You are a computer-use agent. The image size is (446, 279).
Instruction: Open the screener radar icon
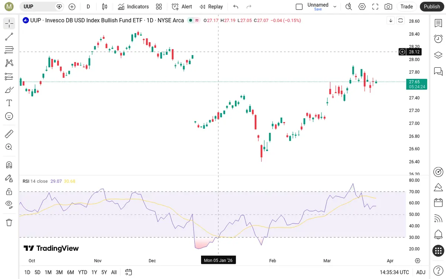point(438,172)
